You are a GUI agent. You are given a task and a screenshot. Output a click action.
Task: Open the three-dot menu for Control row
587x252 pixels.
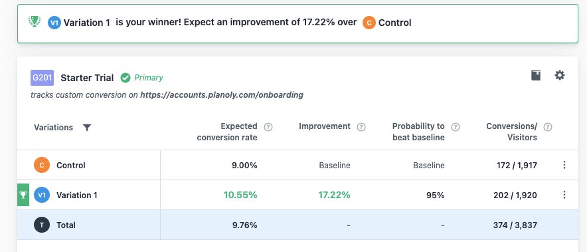564,165
